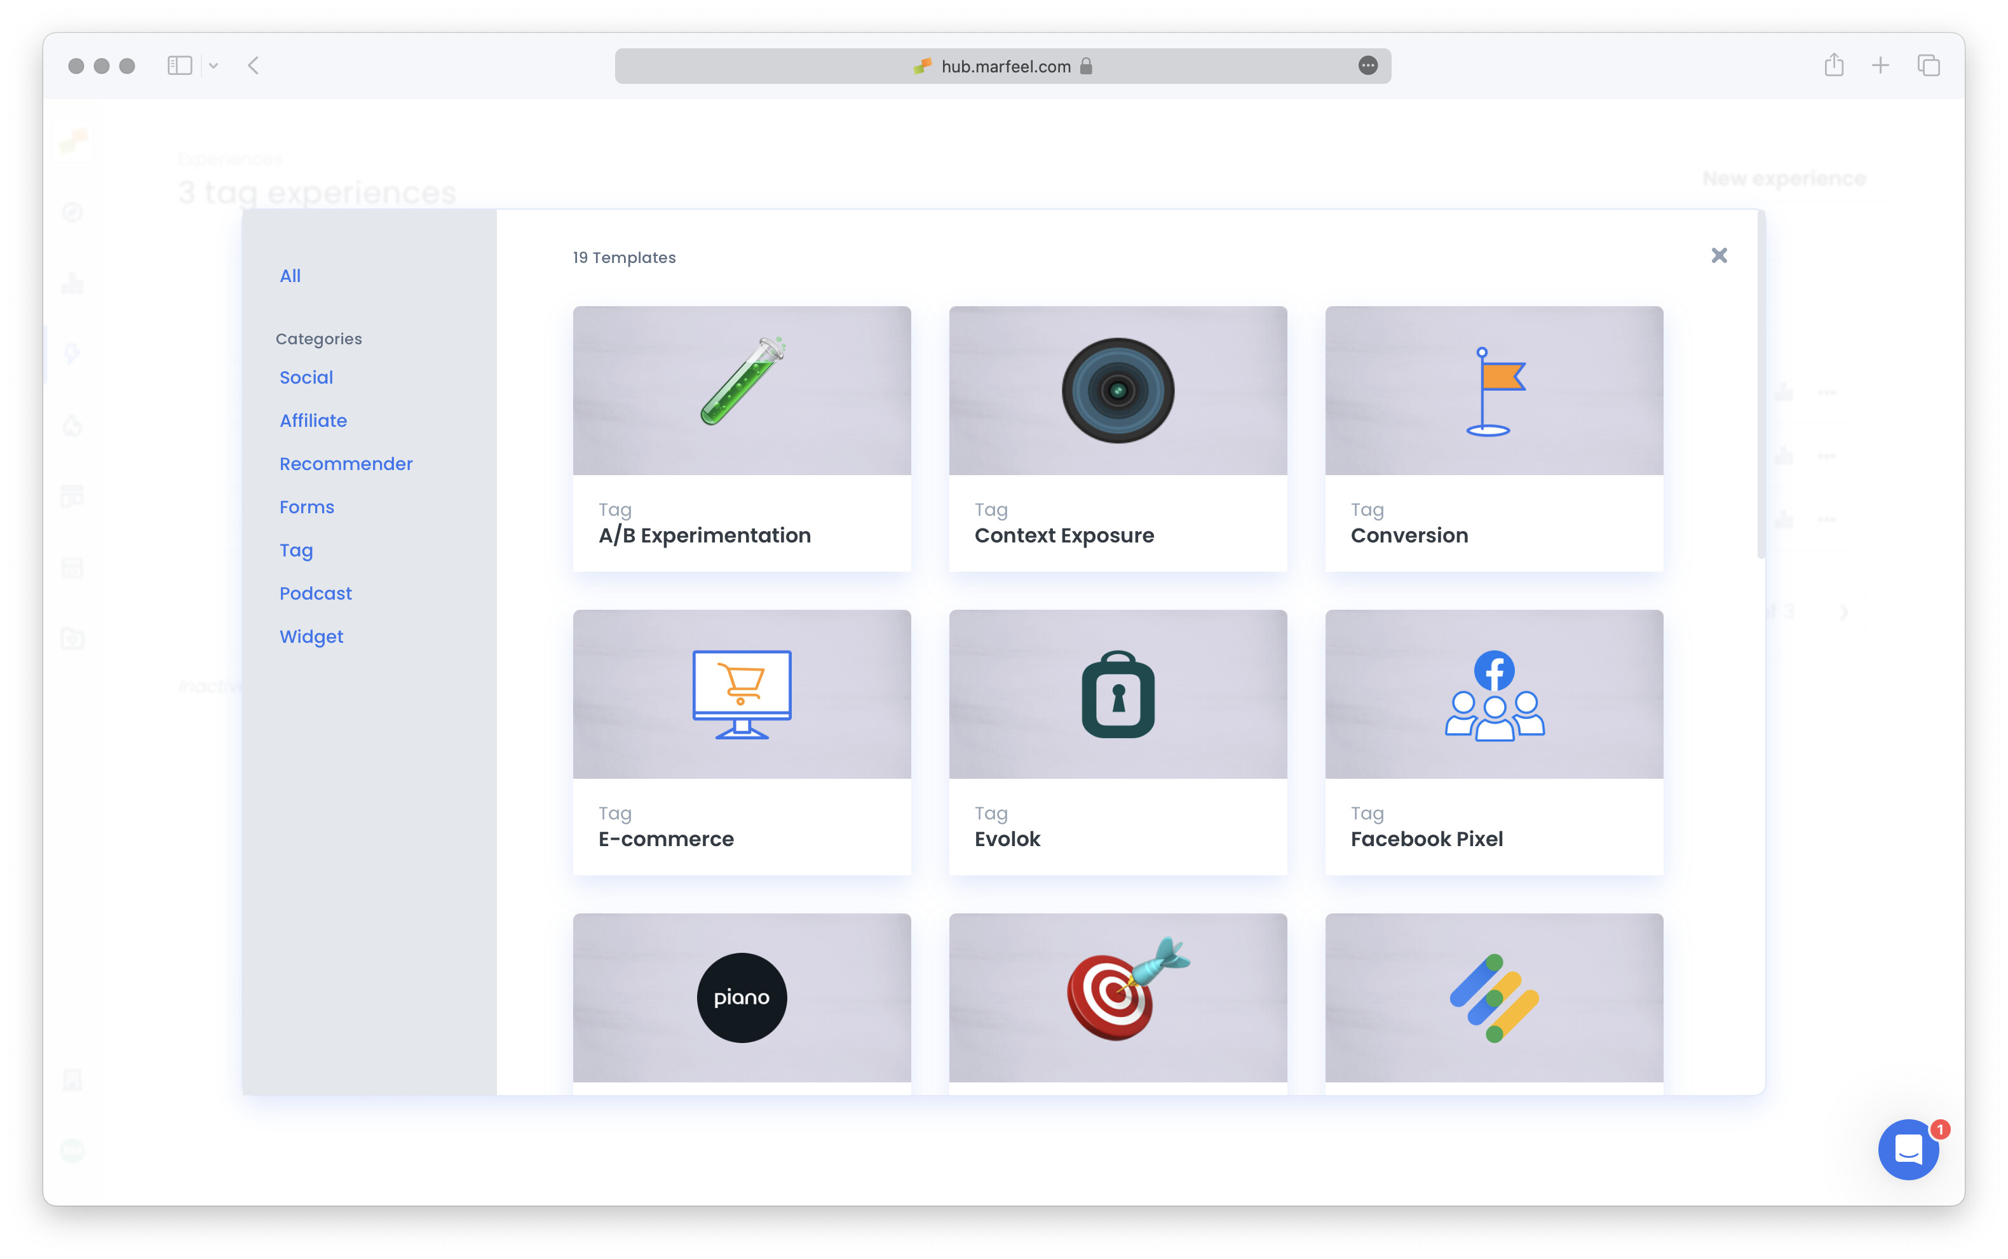Image resolution: width=2008 pixels, height=1259 pixels.
Task: Close the template picker dialog
Action: click(1719, 255)
